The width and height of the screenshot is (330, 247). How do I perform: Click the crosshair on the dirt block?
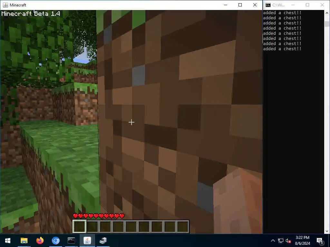[x=131, y=122]
